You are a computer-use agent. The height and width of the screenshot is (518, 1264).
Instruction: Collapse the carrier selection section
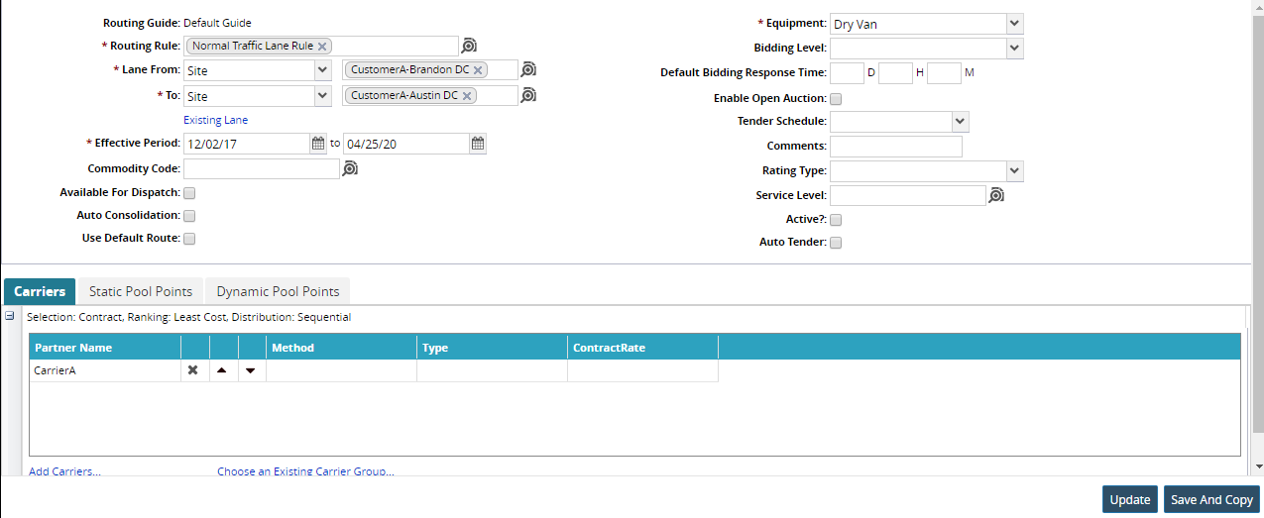click(x=10, y=316)
